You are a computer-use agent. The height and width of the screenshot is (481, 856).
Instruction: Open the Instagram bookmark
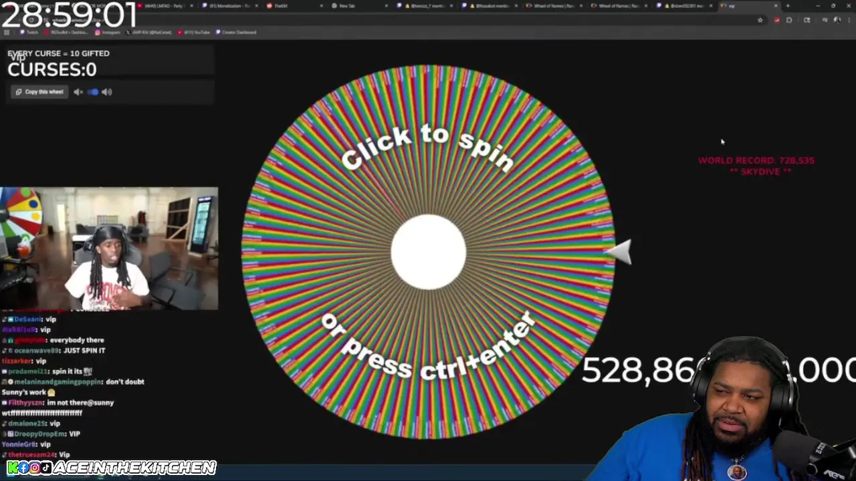tap(108, 32)
